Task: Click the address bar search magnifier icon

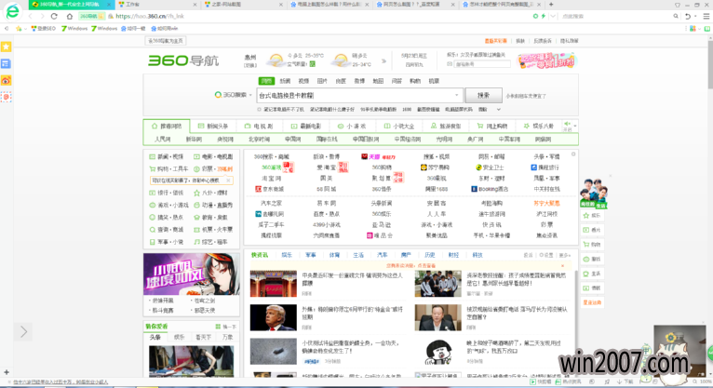Action: [x=676, y=16]
